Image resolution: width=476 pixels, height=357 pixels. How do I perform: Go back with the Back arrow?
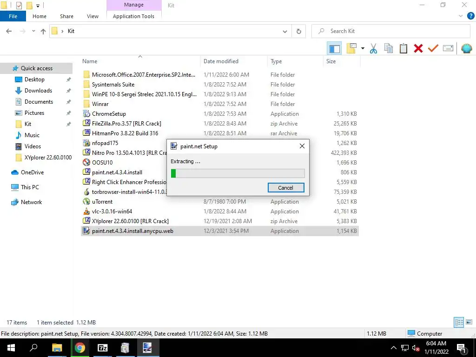coord(9,31)
